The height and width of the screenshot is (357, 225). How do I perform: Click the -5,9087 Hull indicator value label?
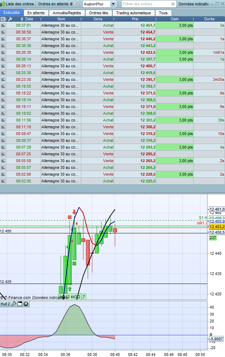coord(216,339)
